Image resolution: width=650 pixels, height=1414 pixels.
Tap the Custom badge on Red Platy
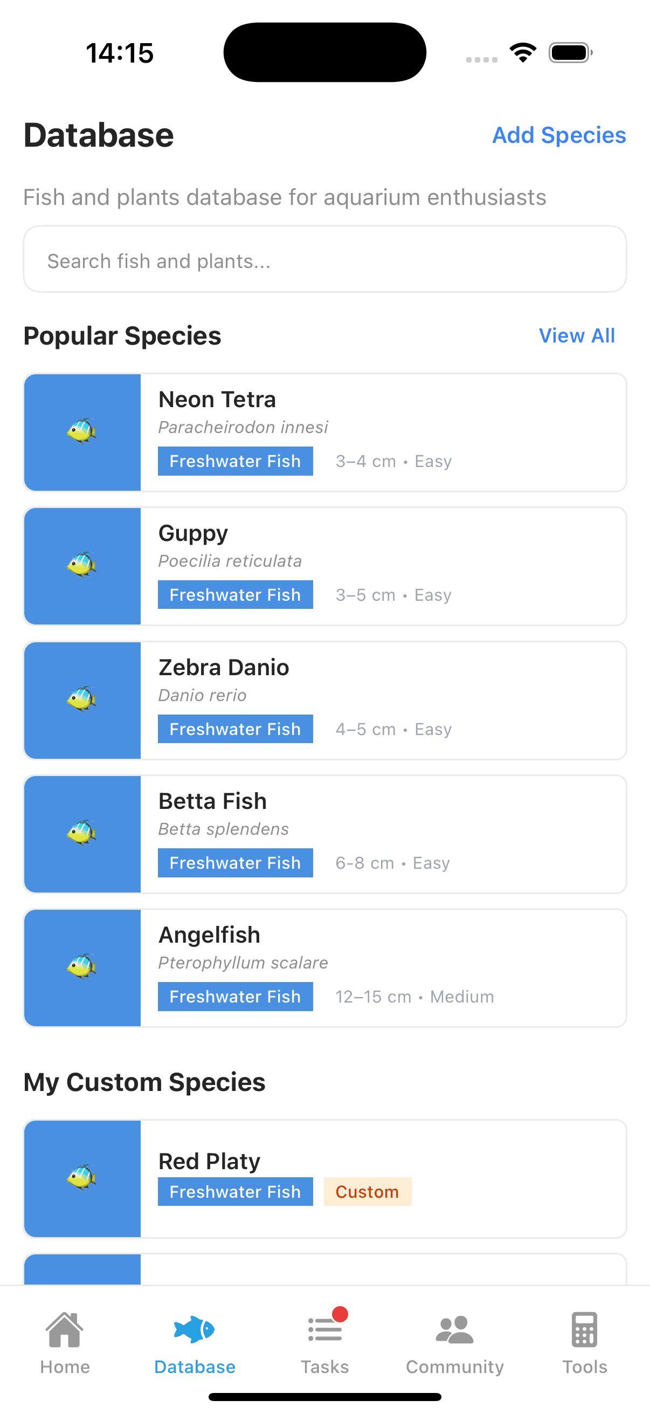[368, 1191]
